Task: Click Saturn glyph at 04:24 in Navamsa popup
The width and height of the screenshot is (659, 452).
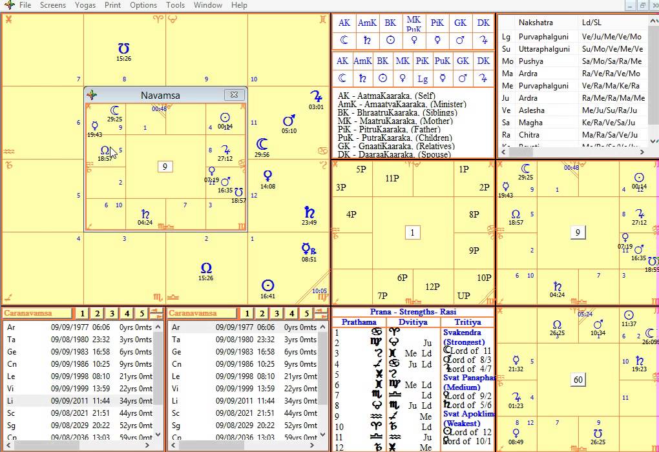Action: pyautogui.click(x=145, y=214)
